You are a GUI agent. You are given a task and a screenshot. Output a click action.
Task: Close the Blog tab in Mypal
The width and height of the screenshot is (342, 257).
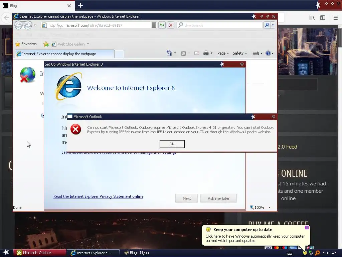coord(69,6)
